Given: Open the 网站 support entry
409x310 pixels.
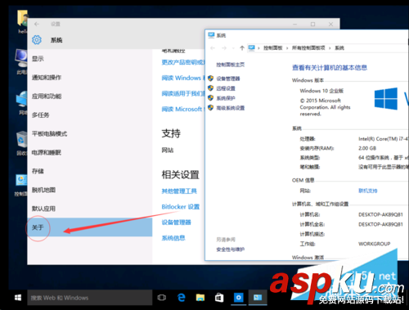Looking at the screenshot, I should tap(168, 151).
